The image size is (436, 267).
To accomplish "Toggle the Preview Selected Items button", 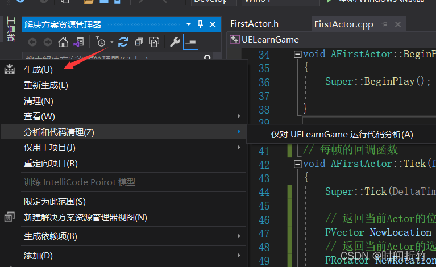I will coord(191,42).
